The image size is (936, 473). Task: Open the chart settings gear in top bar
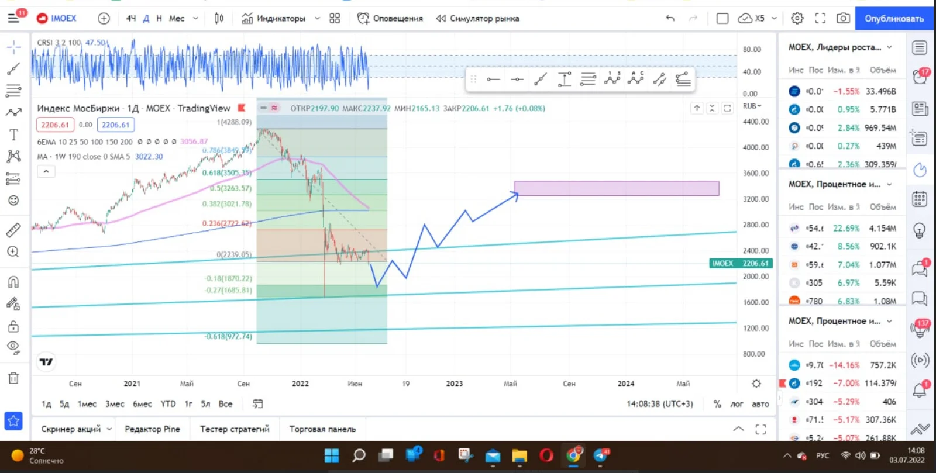[797, 18]
